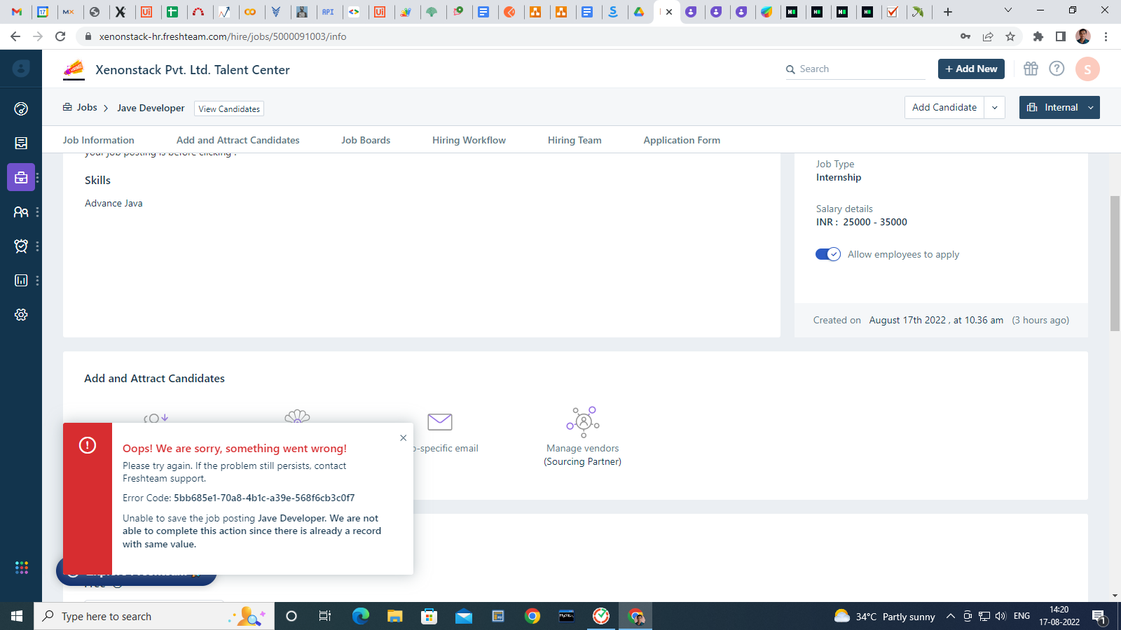Go back with the browser back arrow
The width and height of the screenshot is (1121, 630).
click(x=15, y=36)
